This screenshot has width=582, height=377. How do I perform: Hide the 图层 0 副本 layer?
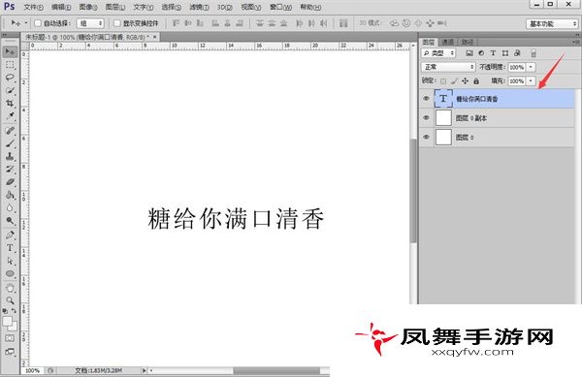coord(426,118)
